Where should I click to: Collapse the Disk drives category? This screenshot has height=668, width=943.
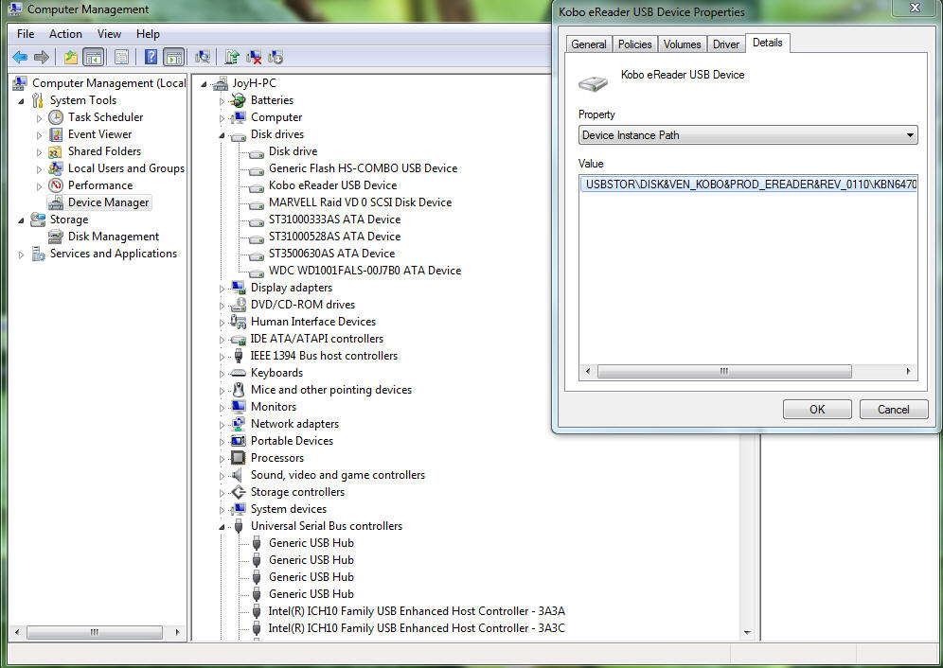[222, 135]
